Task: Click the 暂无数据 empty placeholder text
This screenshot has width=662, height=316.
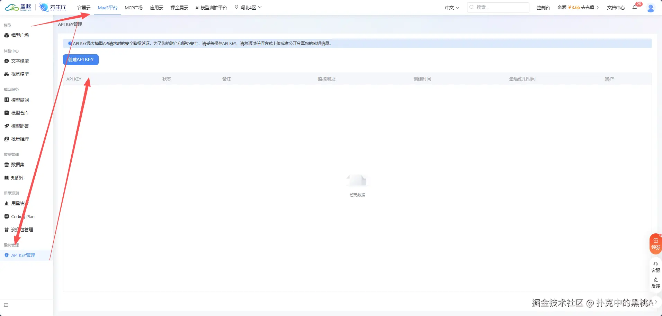Action: (x=357, y=195)
